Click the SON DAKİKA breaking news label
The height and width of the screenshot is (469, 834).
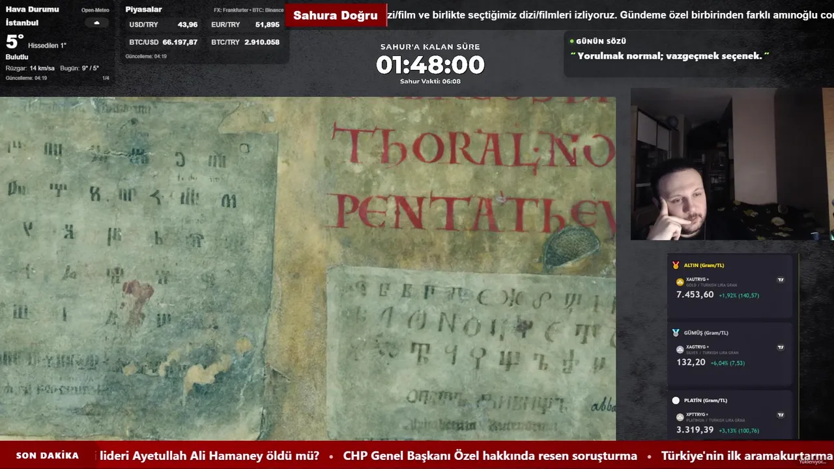tap(48, 455)
